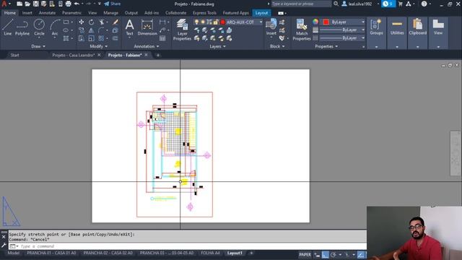Open the Annotate ribbon tab

tap(47, 13)
